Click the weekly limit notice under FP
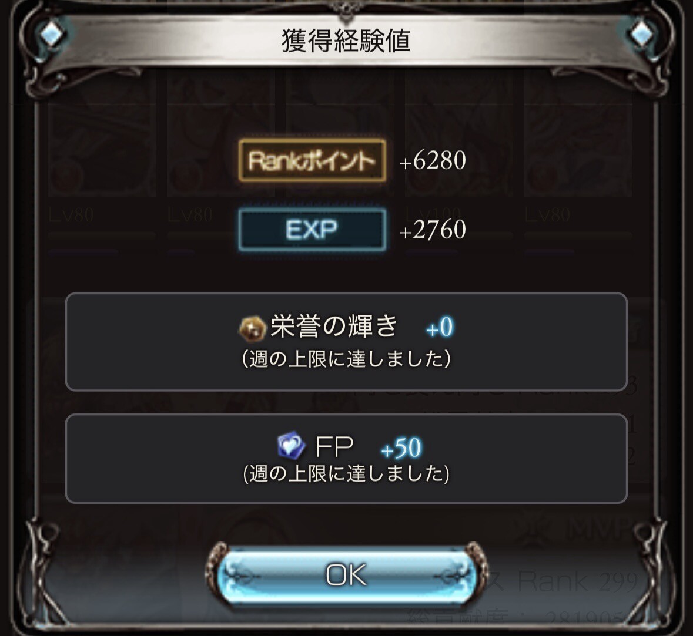 click(346, 474)
